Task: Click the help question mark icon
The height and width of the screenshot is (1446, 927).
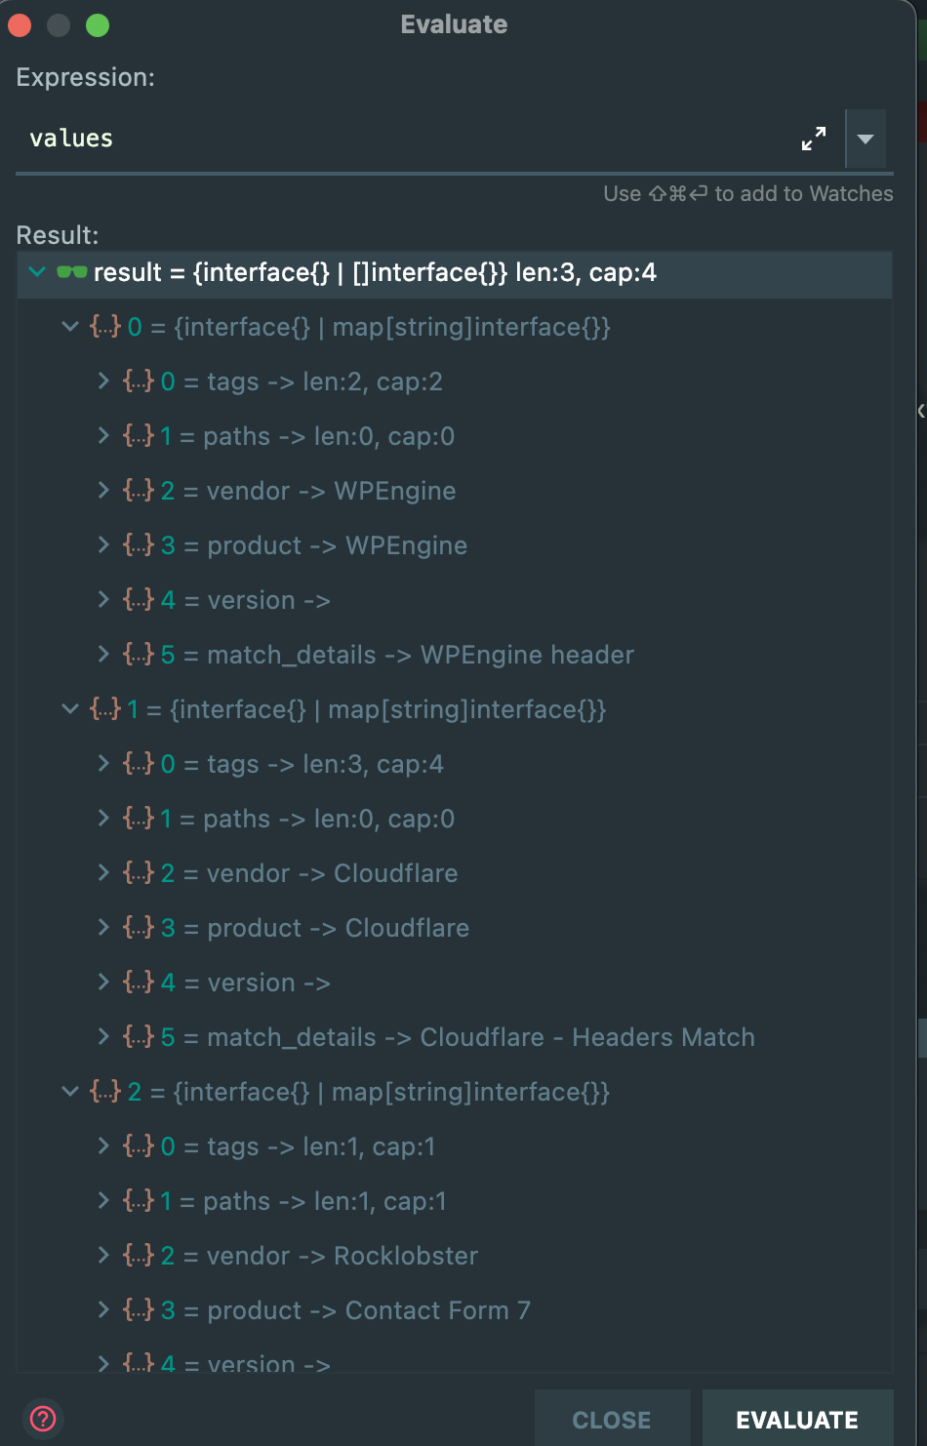Action: coord(43,1419)
